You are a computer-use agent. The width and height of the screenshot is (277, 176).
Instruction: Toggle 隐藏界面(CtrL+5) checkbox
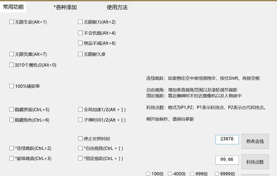tap(12, 110)
